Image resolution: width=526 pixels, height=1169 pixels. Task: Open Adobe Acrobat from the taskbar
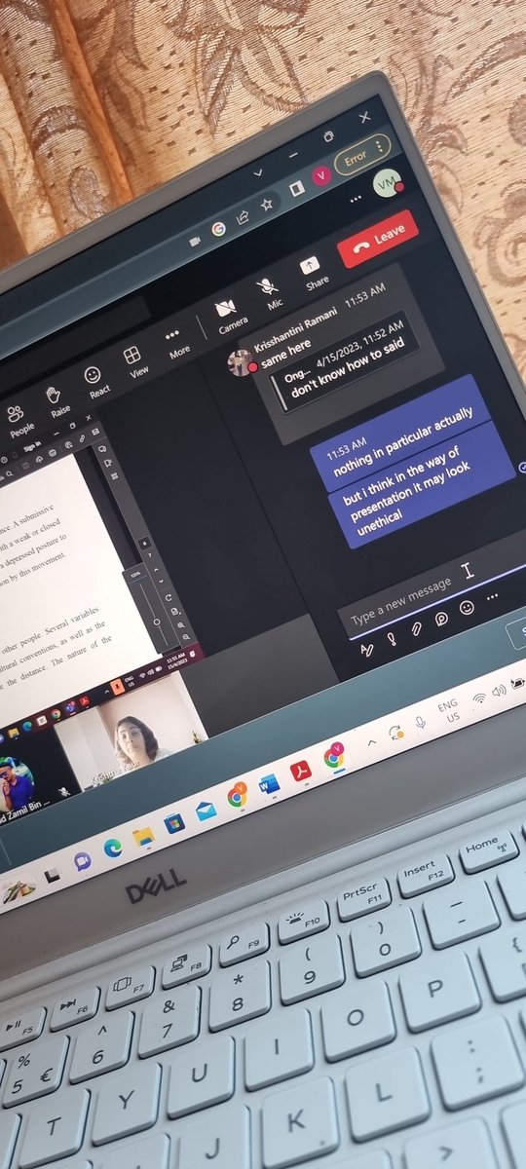(302, 770)
